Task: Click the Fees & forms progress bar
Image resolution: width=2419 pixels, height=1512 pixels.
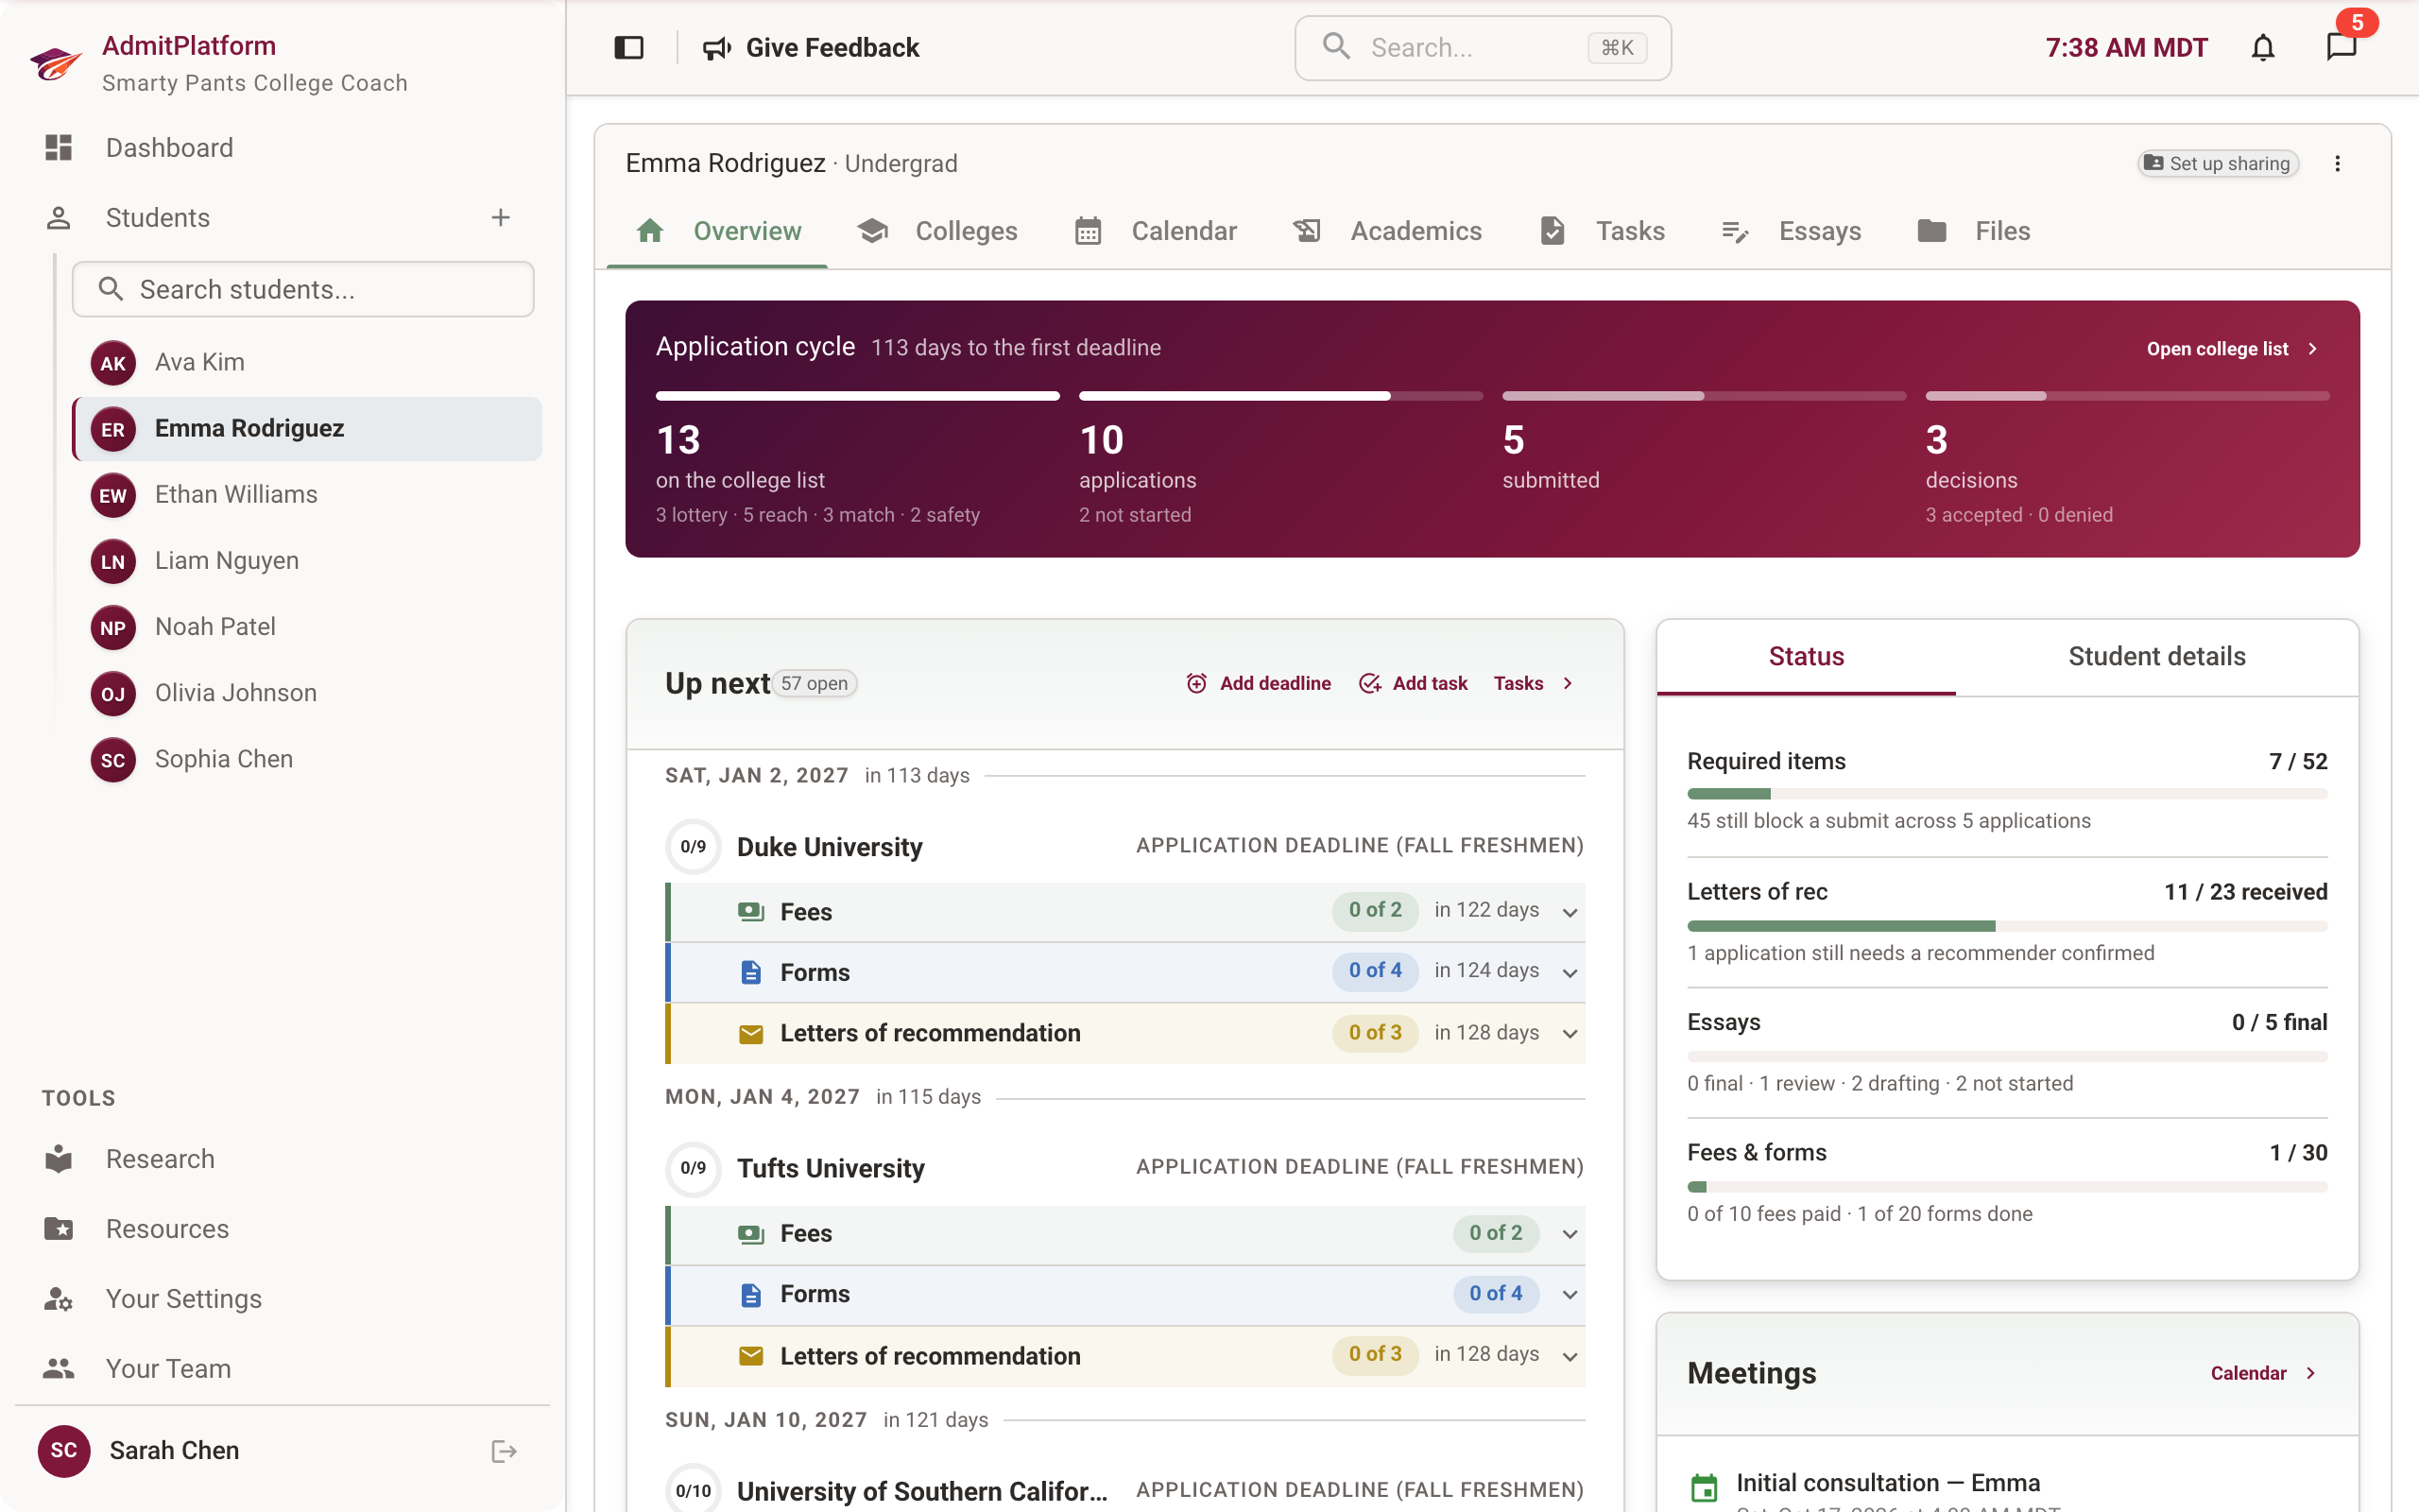Action: pos(2006,1187)
